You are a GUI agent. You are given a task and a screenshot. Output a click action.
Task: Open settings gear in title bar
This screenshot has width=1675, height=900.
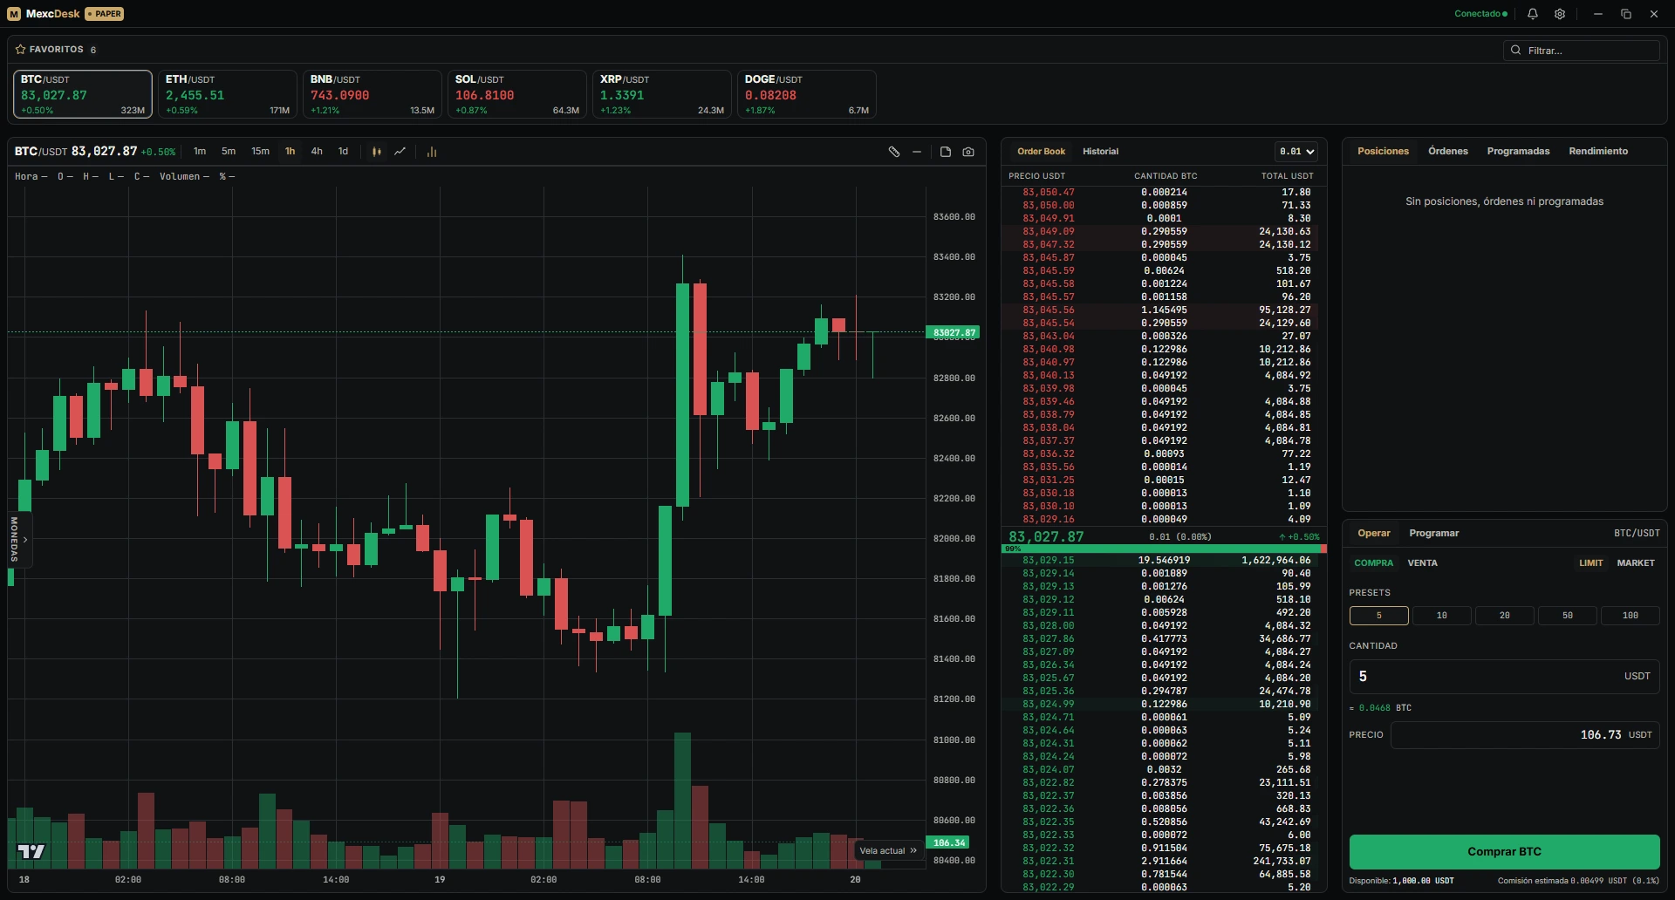(1560, 14)
